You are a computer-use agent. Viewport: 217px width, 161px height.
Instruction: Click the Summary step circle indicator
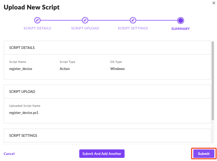click(180, 21)
